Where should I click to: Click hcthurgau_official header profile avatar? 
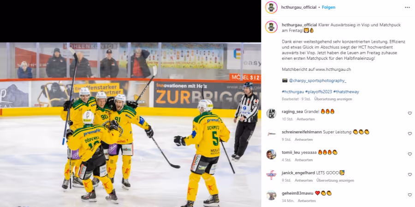pyautogui.click(x=271, y=7)
